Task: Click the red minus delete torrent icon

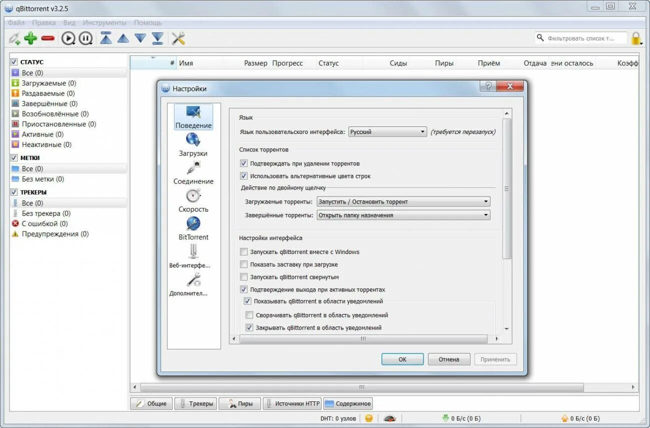Action: point(48,38)
